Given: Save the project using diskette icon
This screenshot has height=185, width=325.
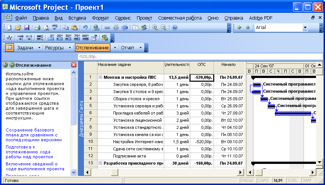Looking at the screenshot, I should pyautogui.click(x=27, y=28).
